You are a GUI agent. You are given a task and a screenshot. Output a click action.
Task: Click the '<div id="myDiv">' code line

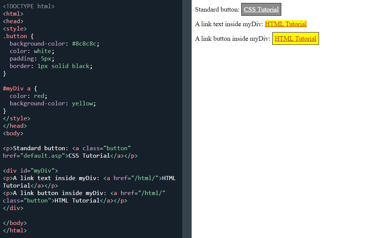click(x=30, y=171)
